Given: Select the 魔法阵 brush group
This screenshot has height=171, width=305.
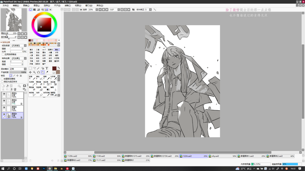Looking at the screenshot, I should pos(57,61).
